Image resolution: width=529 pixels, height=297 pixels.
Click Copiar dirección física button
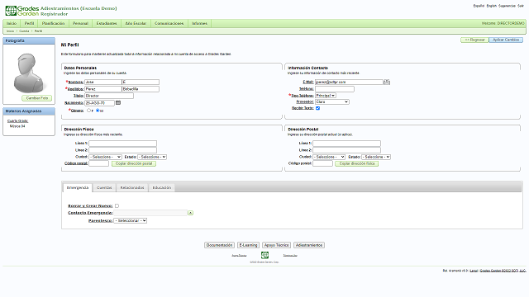click(357, 163)
